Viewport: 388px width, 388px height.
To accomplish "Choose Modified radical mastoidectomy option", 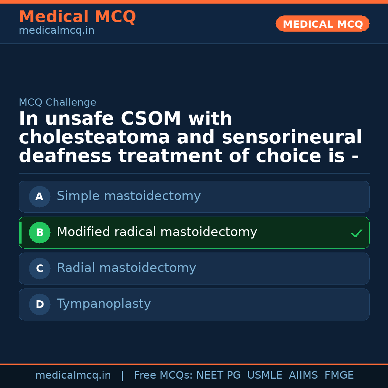I will (157, 232).
